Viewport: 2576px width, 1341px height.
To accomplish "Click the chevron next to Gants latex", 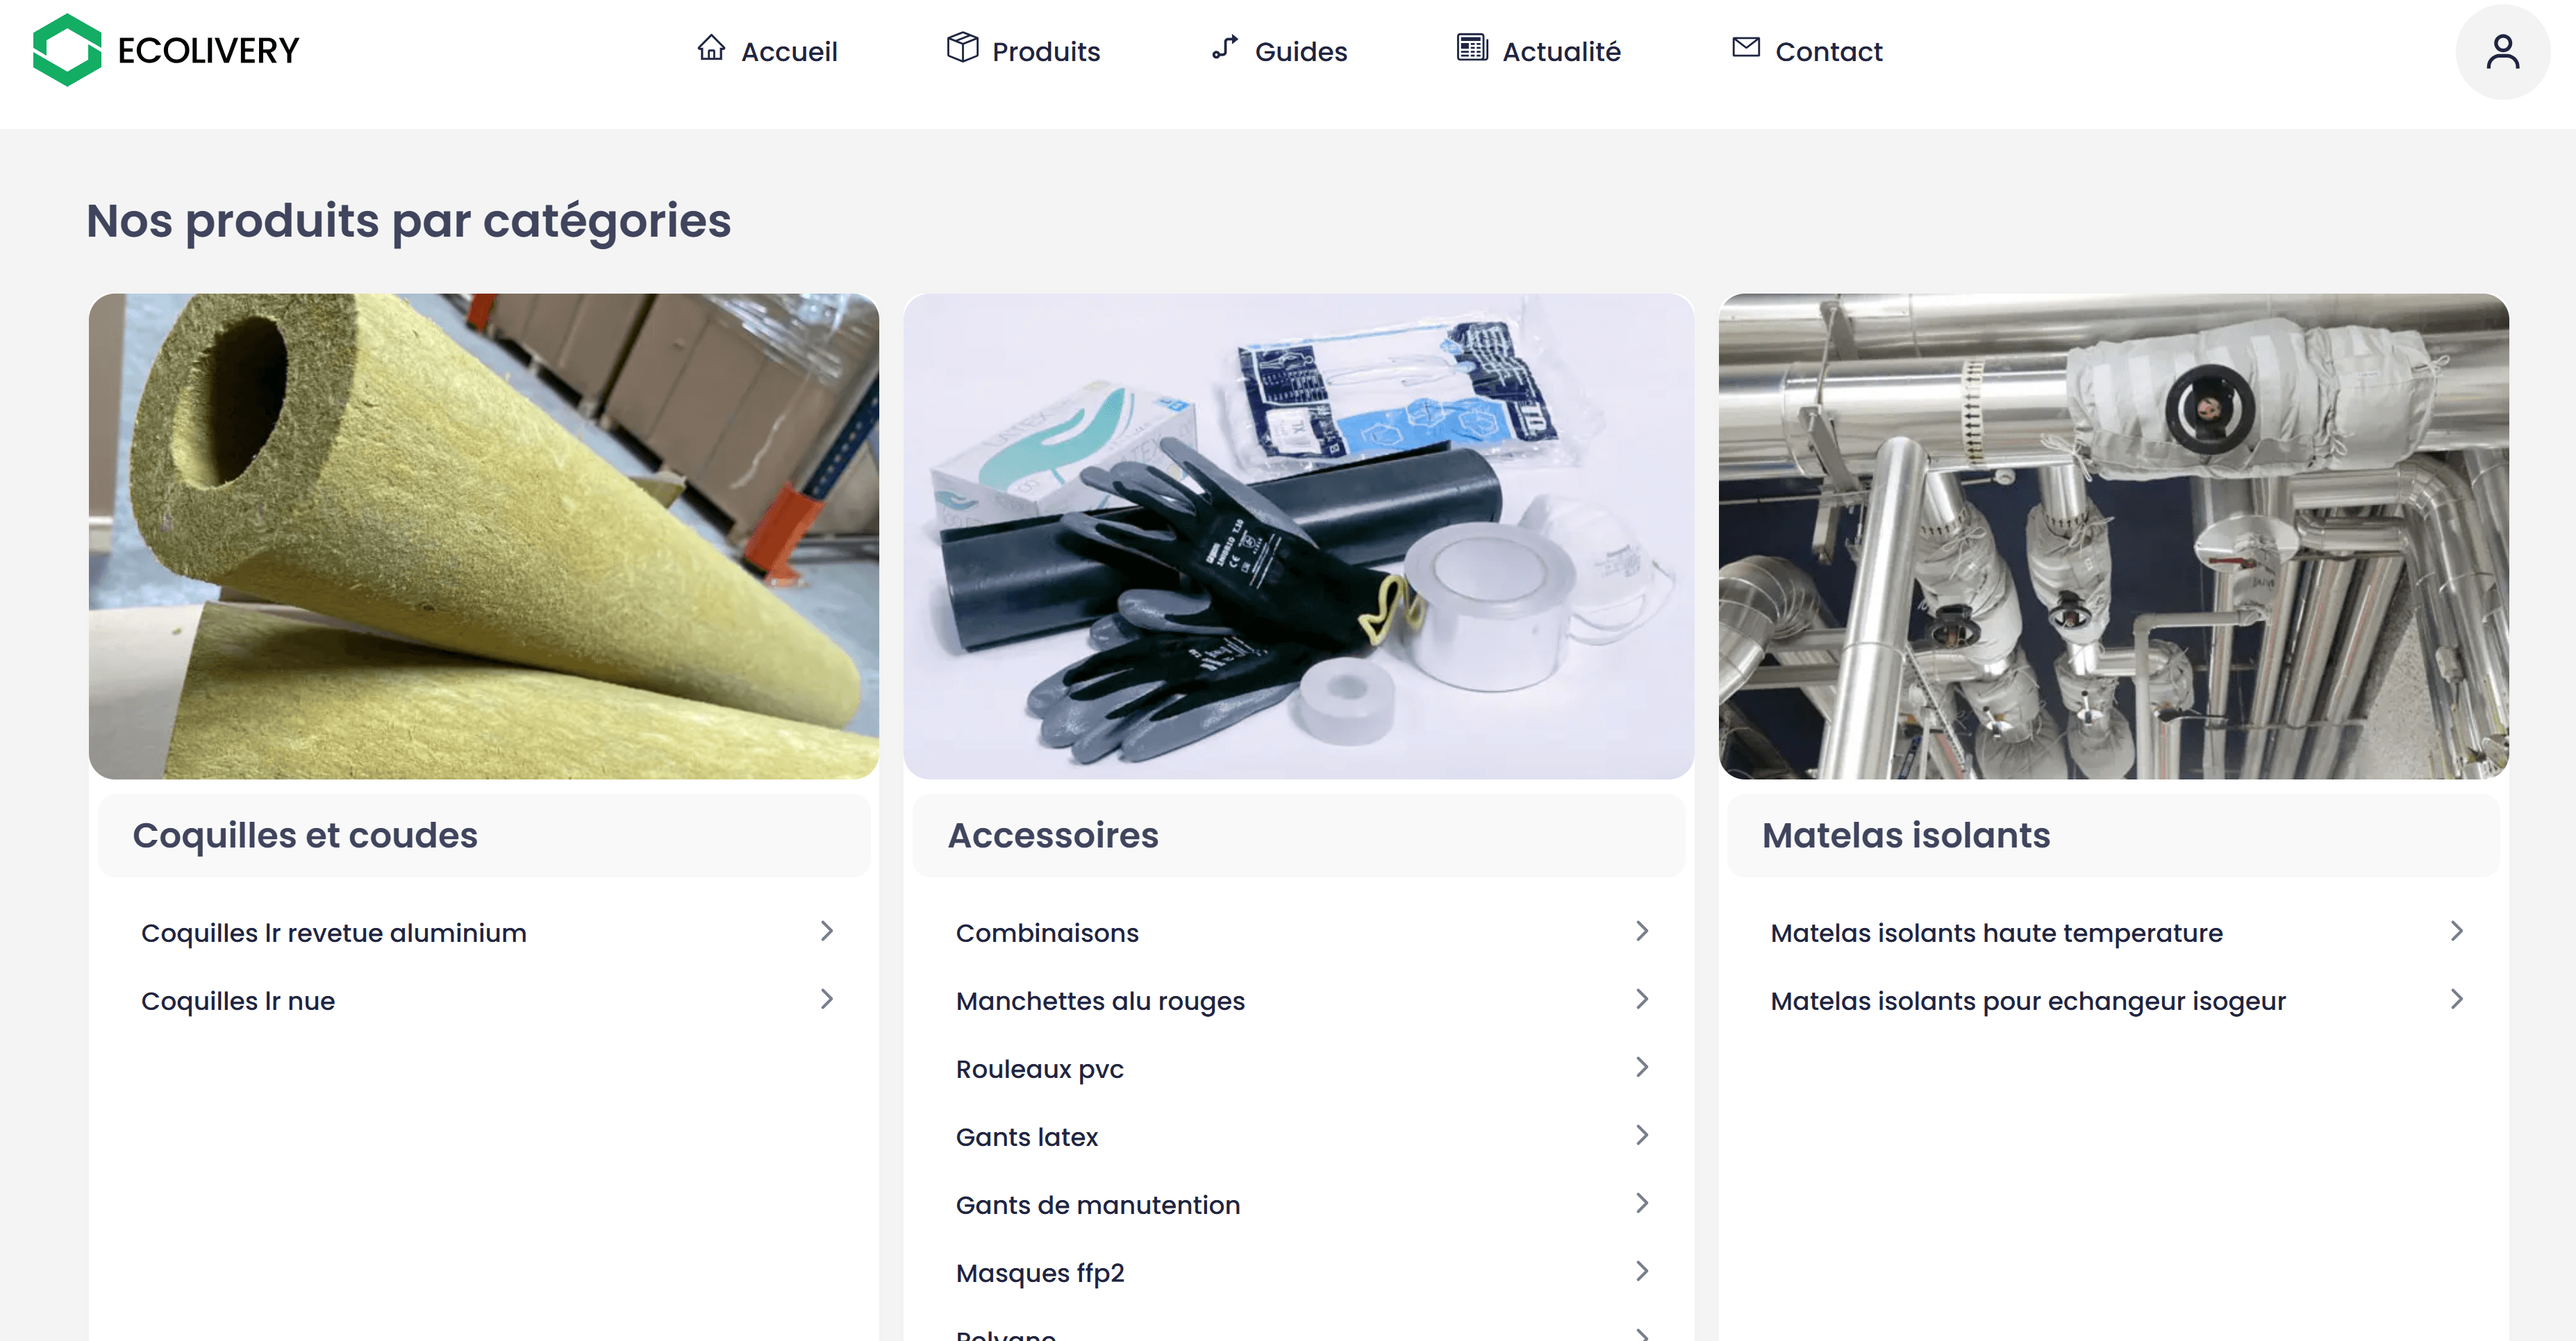I will click(1642, 1135).
